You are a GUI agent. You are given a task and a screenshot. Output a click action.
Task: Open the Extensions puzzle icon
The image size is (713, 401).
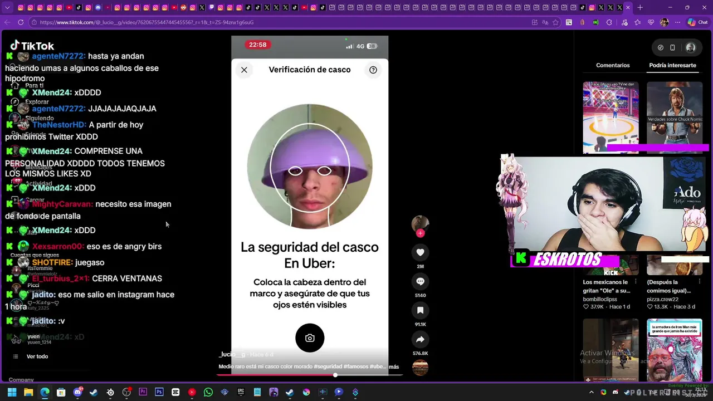(x=609, y=22)
